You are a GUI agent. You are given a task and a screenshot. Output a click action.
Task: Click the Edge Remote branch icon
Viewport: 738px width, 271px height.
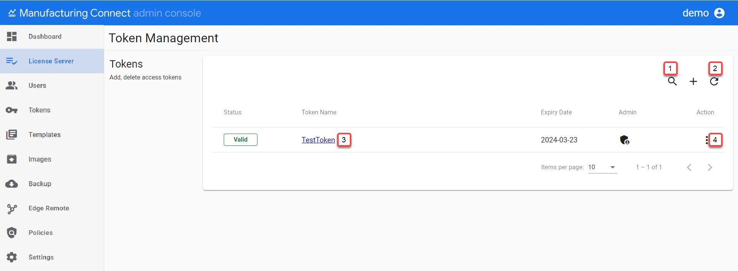click(12, 208)
